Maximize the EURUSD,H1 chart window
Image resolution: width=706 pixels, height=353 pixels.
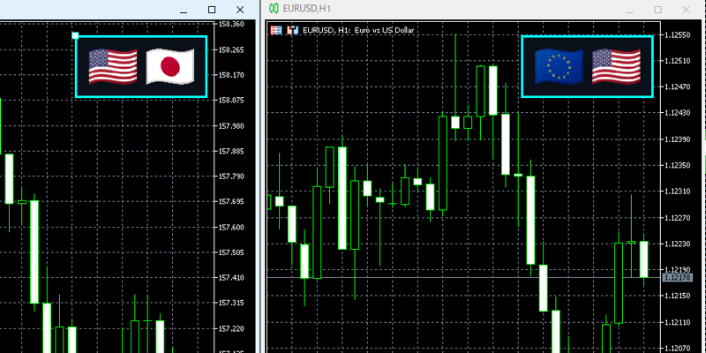click(657, 10)
